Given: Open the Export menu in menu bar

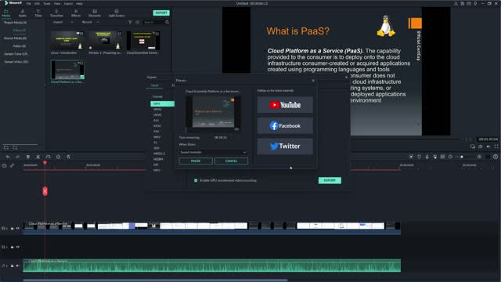Looking at the screenshot, I should (68, 3).
